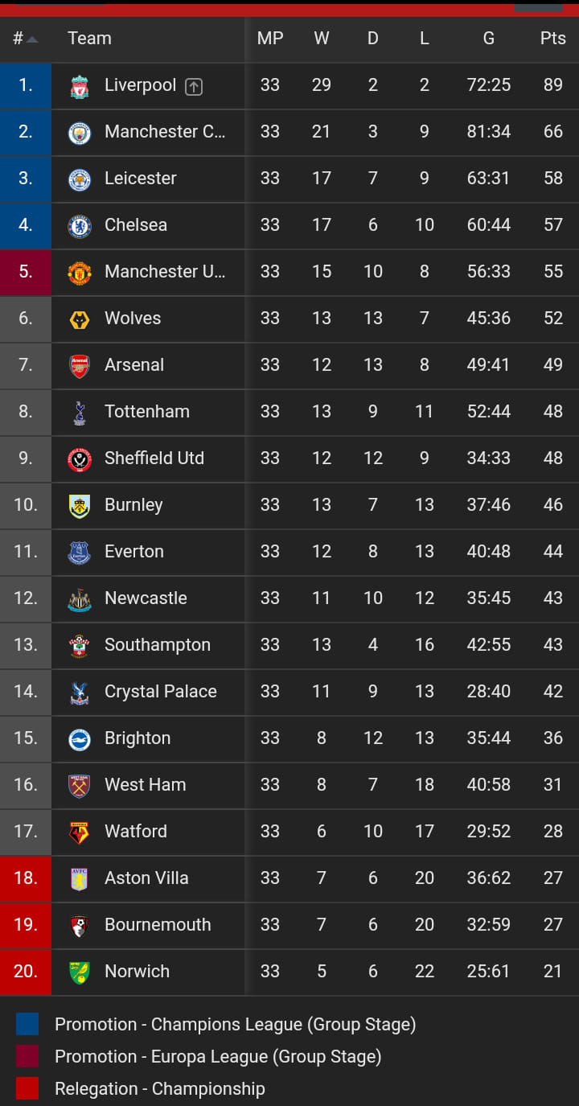Click the Wolves club crest

pyautogui.click(x=80, y=319)
